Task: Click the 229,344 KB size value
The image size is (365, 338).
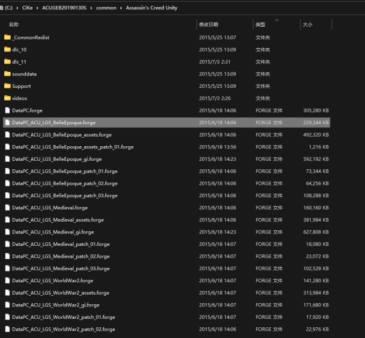Action: pos(316,123)
